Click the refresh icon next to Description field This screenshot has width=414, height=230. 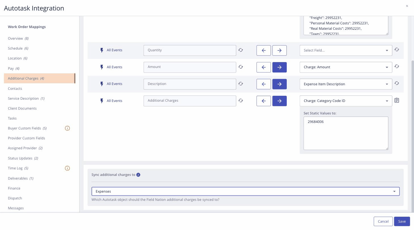[241, 84]
